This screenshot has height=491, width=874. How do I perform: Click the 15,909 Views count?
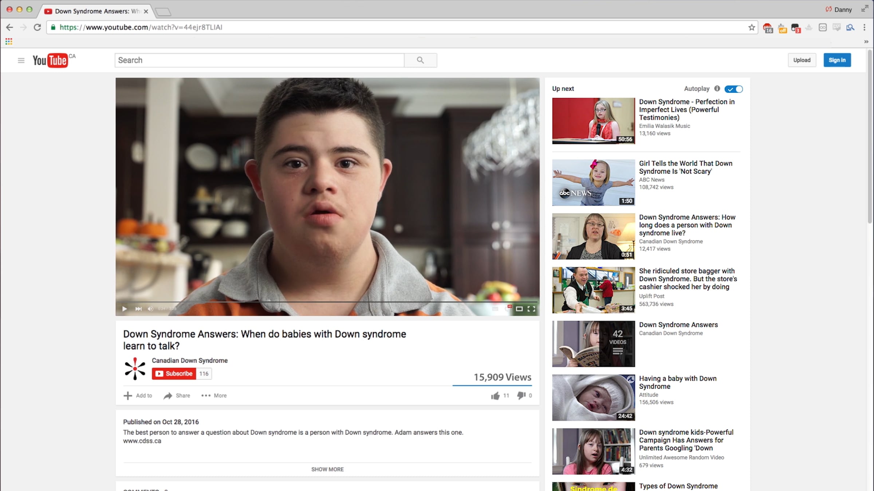pyautogui.click(x=502, y=377)
